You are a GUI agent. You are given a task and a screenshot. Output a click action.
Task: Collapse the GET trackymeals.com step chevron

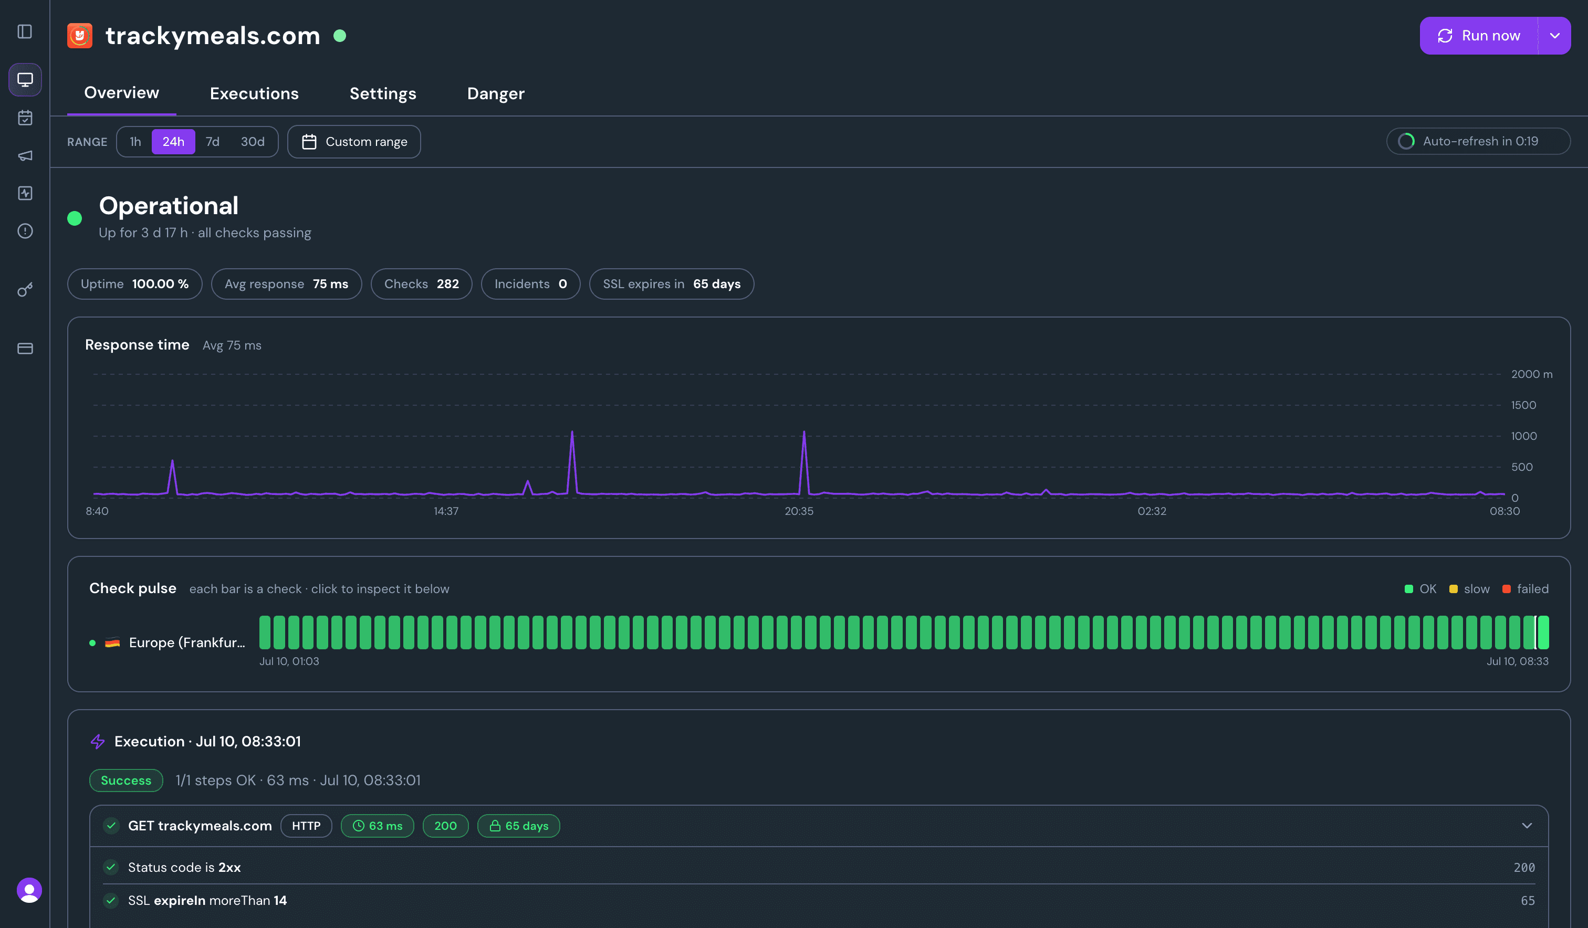(x=1526, y=825)
